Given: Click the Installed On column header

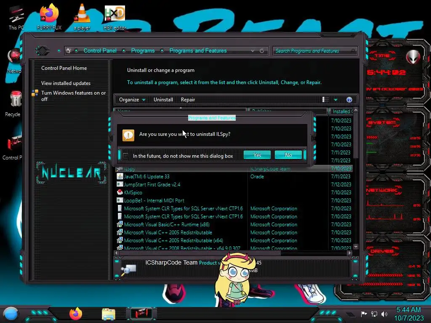Looking at the screenshot, I should pos(341,111).
